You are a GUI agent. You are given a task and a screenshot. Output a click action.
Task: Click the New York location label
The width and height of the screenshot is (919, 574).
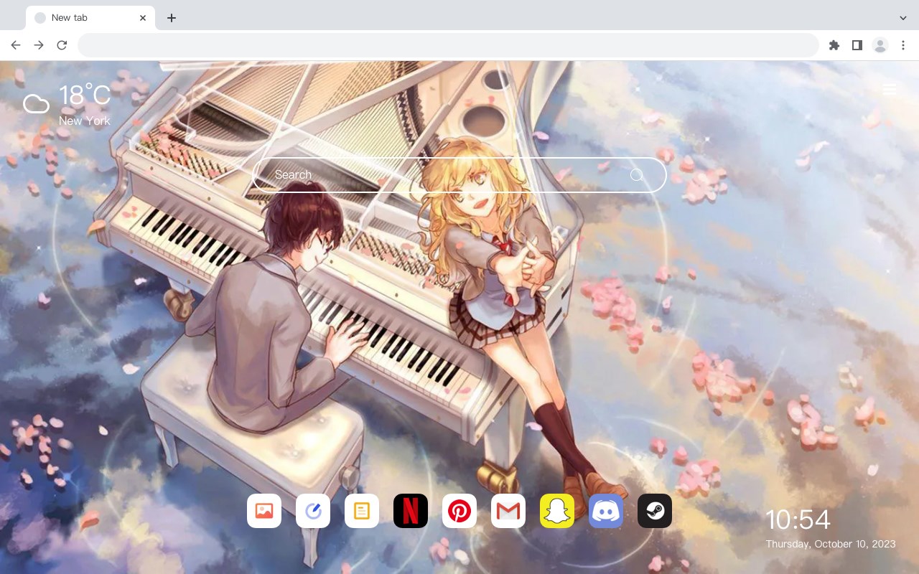tap(85, 121)
